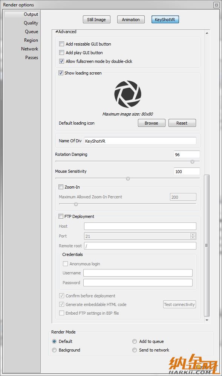This screenshot has width=222, height=376.
Task: Click the Rotation Damping slider handle
Action: point(192,162)
